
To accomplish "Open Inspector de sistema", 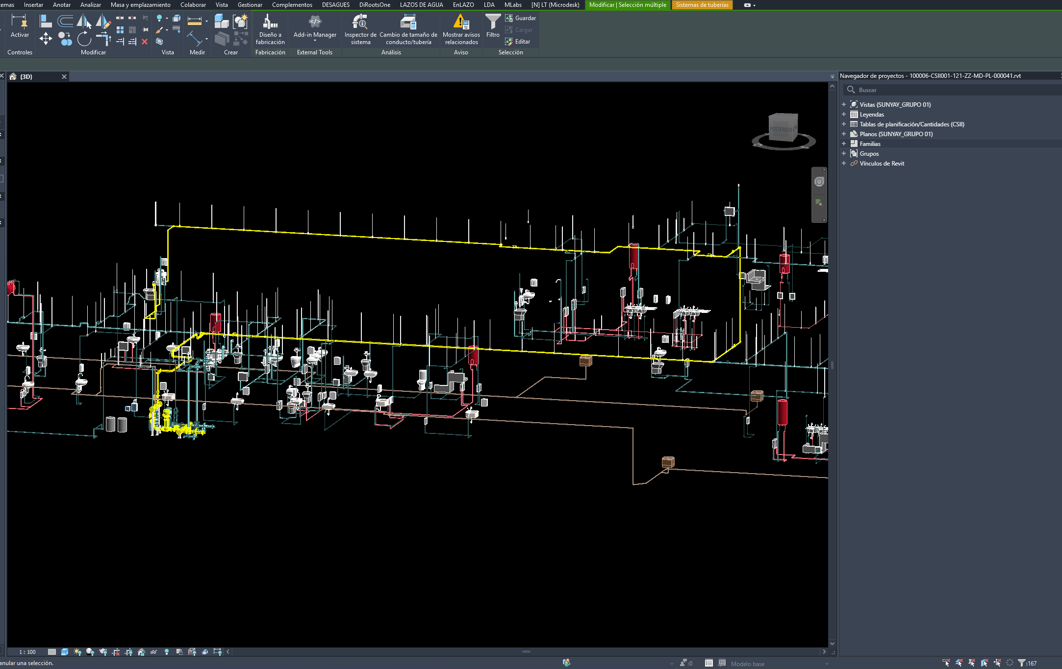I will pyautogui.click(x=360, y=29).
